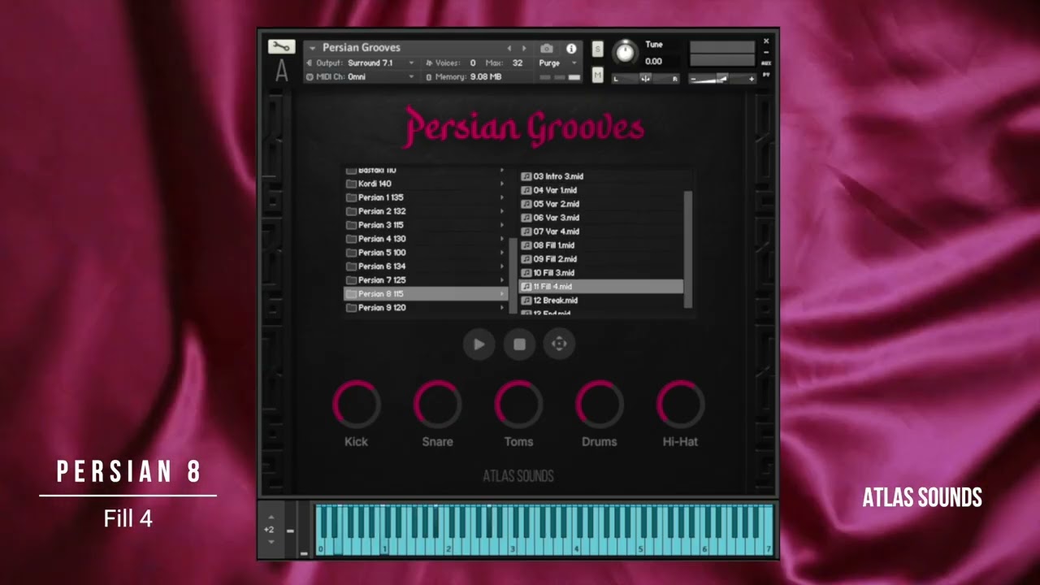Shift keyboard octave up
1040x585 pixels.
pyautogui.click(x=271, y=518)
